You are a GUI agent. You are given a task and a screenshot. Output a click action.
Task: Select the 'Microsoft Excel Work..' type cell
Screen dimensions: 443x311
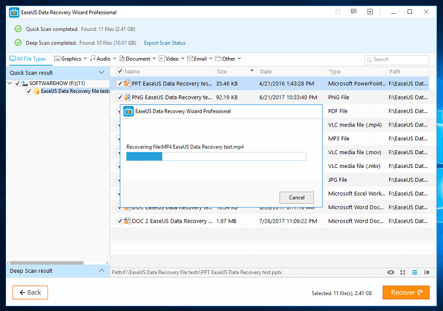(x=357, y=193)
